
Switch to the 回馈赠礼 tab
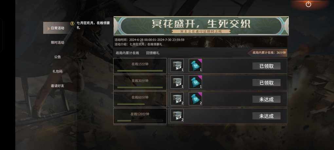coord(153,53)
